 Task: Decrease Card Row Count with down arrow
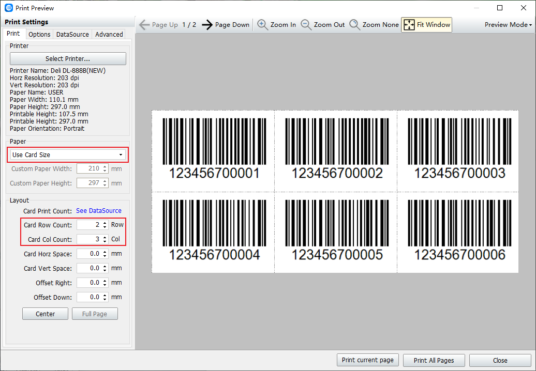[x=105, y=227]
